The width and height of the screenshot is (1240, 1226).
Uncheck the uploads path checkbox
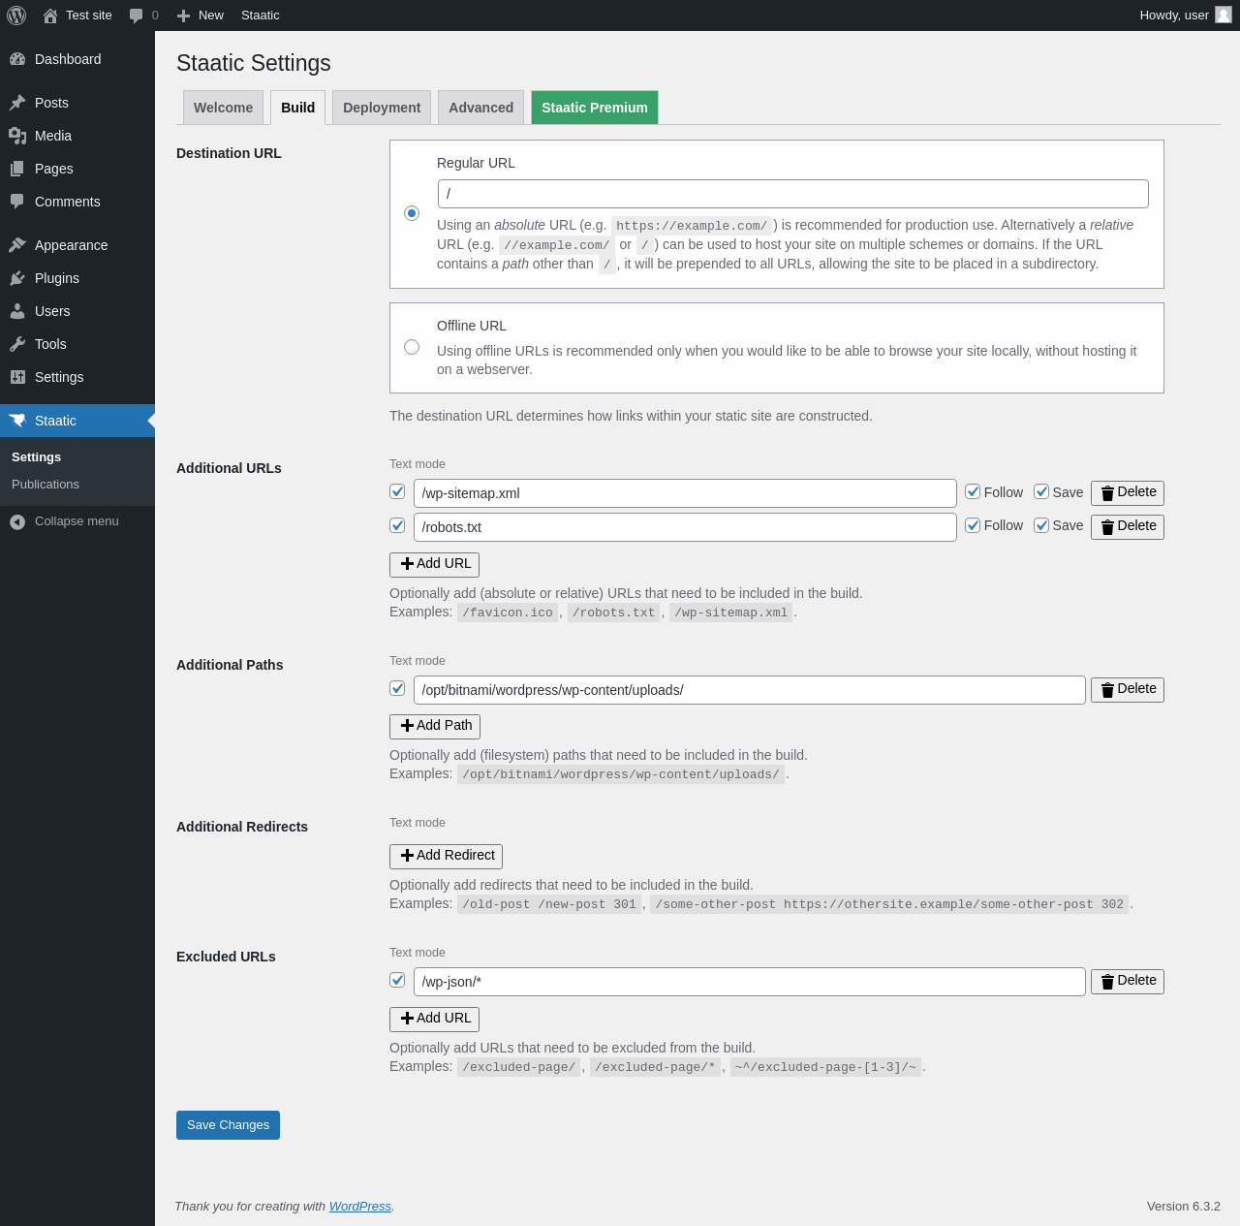pos(397,688)
